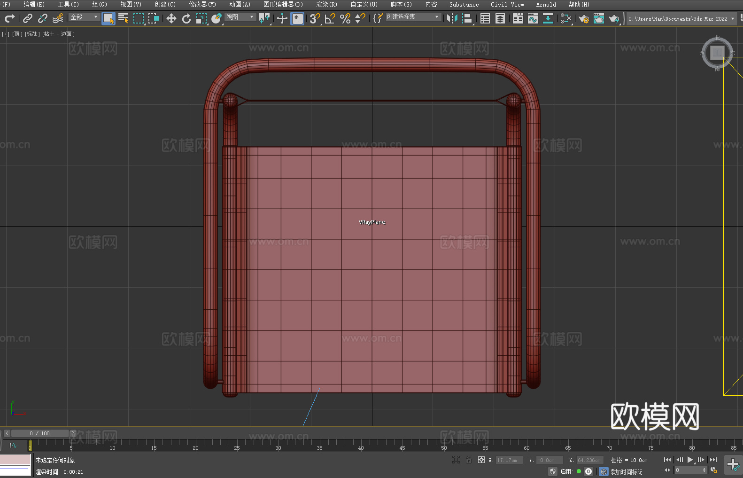Click the X coordinate field
Image resolution: width=743 pixels, height=478 pixels.
(x=509, y=460)
